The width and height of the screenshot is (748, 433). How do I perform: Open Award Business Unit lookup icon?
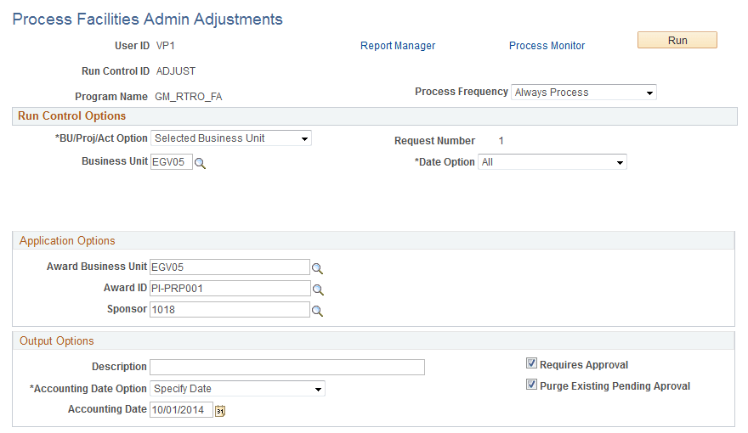(317, 268)
